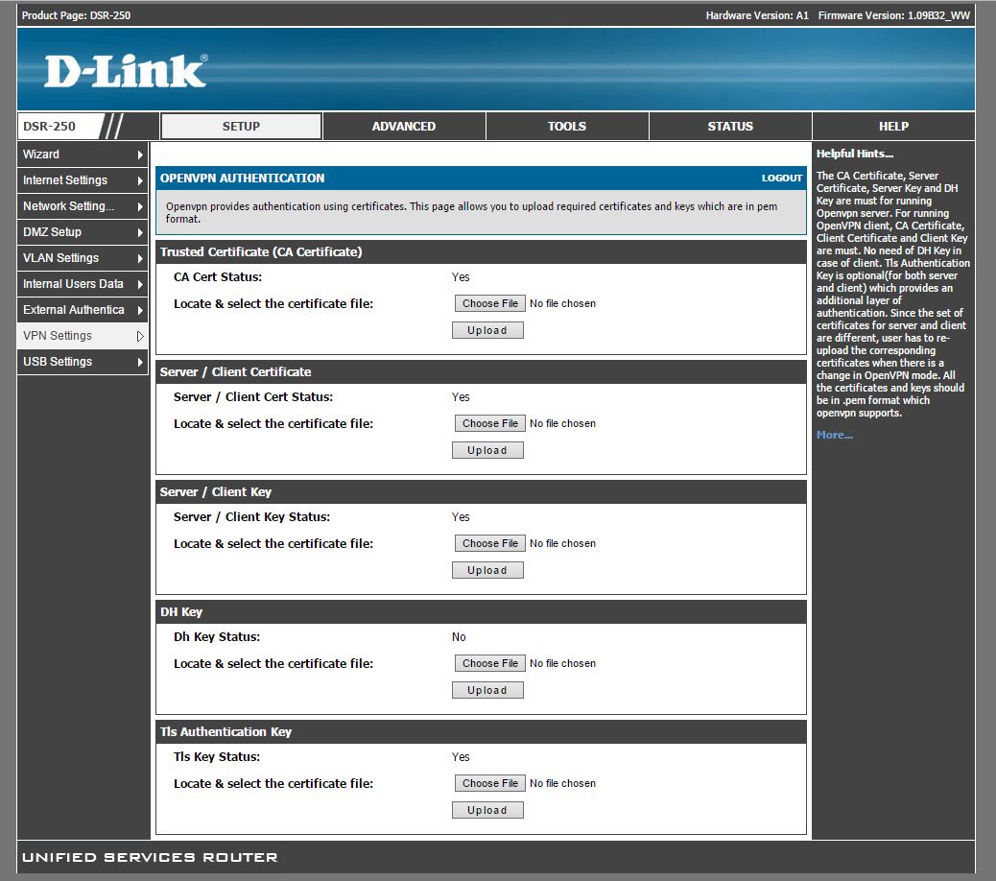Switch to the ADVANCED tab
996x881 pixels.
pos(404,126)
